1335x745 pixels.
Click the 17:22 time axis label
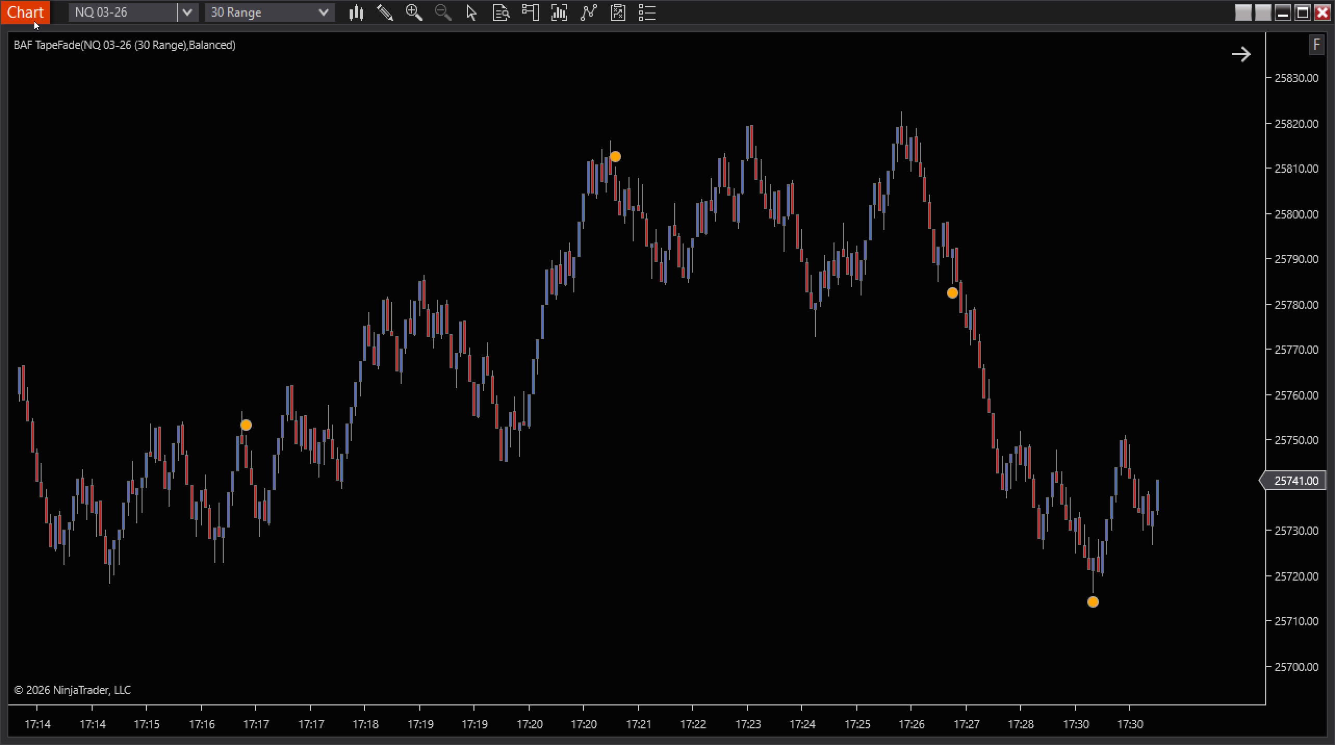click(693, 724)
